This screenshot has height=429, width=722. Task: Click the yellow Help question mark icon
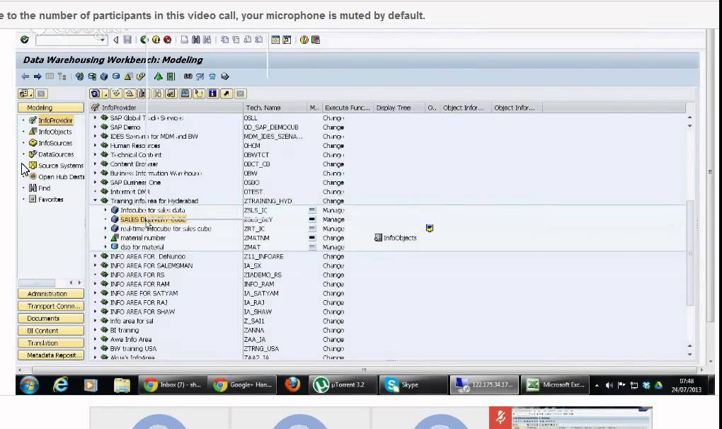(x=304, y=40)
